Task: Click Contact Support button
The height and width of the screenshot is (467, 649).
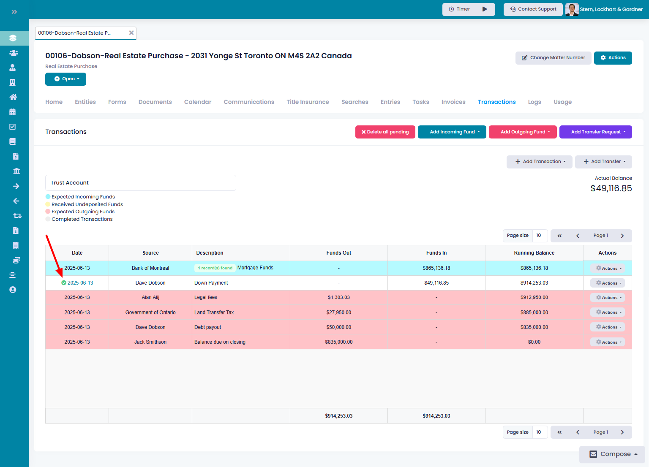Action: (x=533, y=9)
